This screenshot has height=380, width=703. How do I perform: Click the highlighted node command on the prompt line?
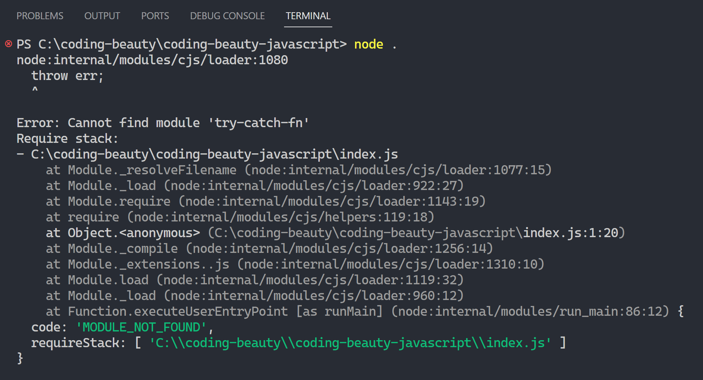tap(368, 44)
